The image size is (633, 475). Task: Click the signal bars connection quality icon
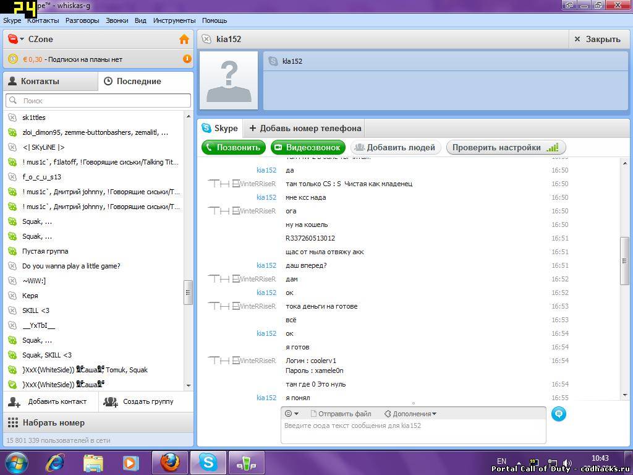[x=552, y=147]
